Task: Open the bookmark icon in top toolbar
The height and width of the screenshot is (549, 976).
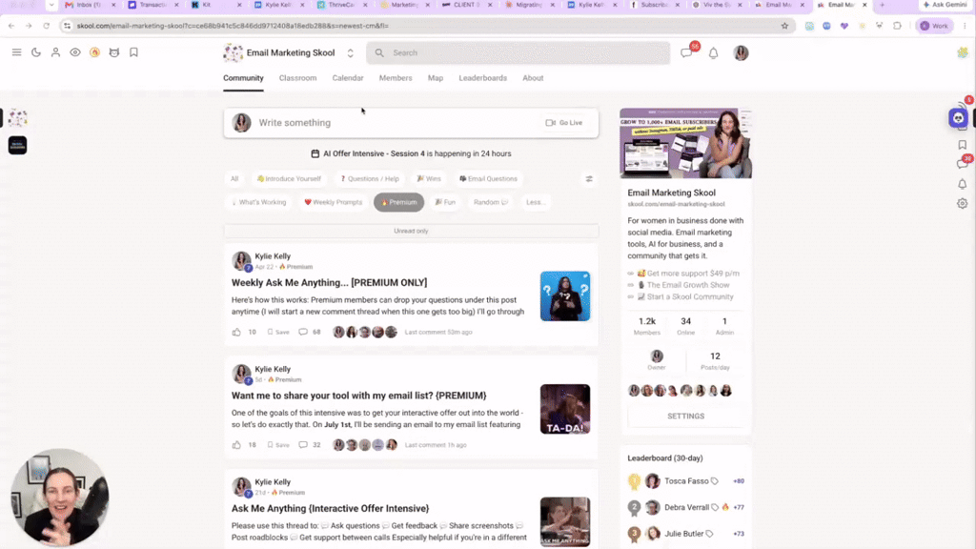Action: 133,52
